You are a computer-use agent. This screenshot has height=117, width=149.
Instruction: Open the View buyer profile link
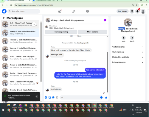pos(83,43)
